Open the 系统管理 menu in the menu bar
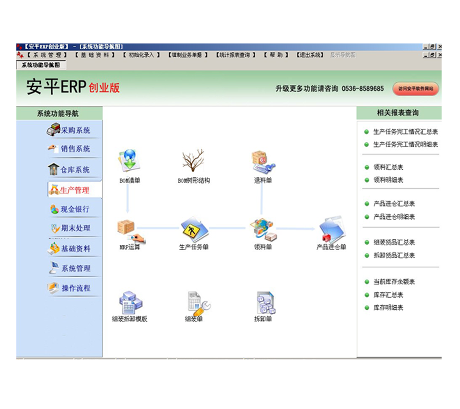This screenshot has height=409, width=460. coord(47,55)
